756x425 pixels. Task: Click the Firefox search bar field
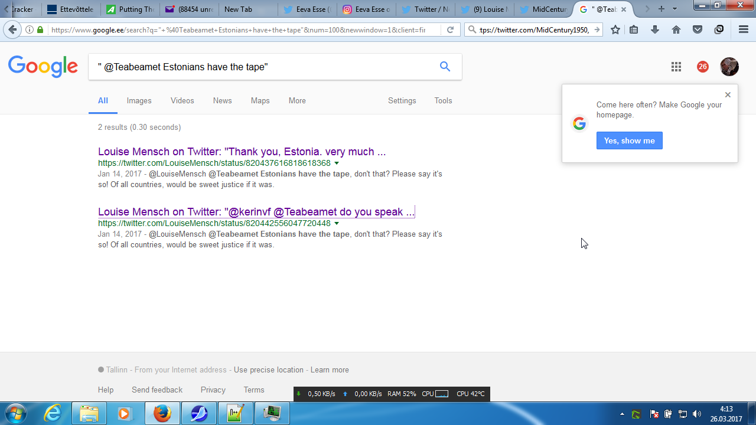[534, 30]
